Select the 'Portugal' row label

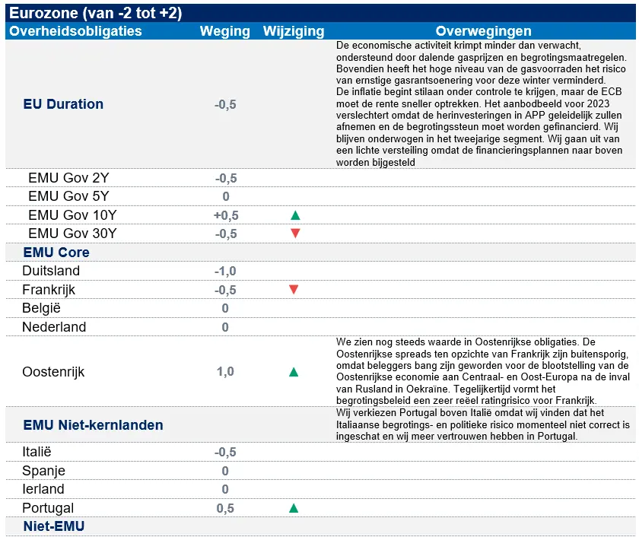[x=48, y=509]
